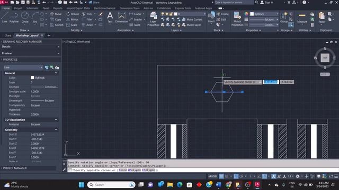Click the Group tool
This screenshot has width=339, height=190.
click(x=284, y=17)
